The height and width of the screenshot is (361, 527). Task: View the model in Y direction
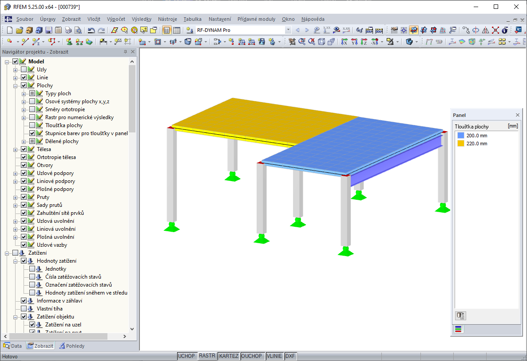(354, 42)
